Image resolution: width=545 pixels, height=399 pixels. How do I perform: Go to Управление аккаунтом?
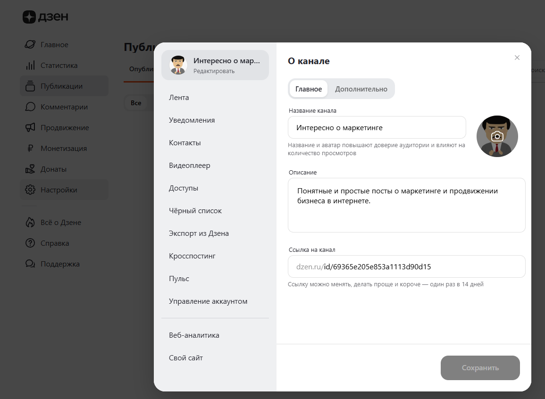click(208, 301)
